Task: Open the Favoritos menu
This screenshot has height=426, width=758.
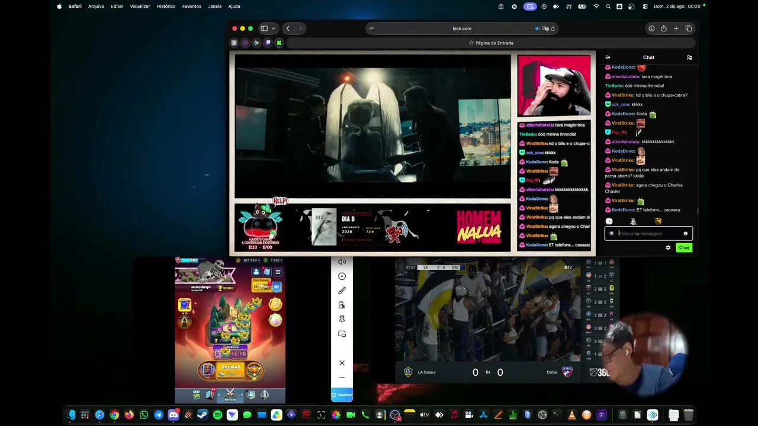Action: point(191,7)
